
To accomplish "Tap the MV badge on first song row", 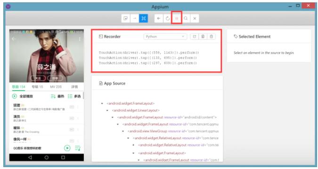I will pyautogui.click(x=72, y=107).
